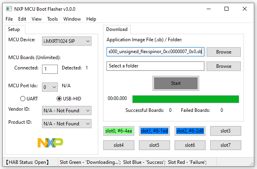Viewport: 257px width, 169px height.
Task: Expand the Vendor ID dropdown
Action: 67,111
